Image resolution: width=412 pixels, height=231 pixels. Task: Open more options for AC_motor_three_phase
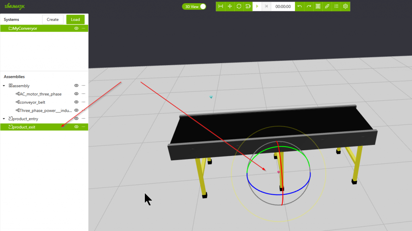84,94
